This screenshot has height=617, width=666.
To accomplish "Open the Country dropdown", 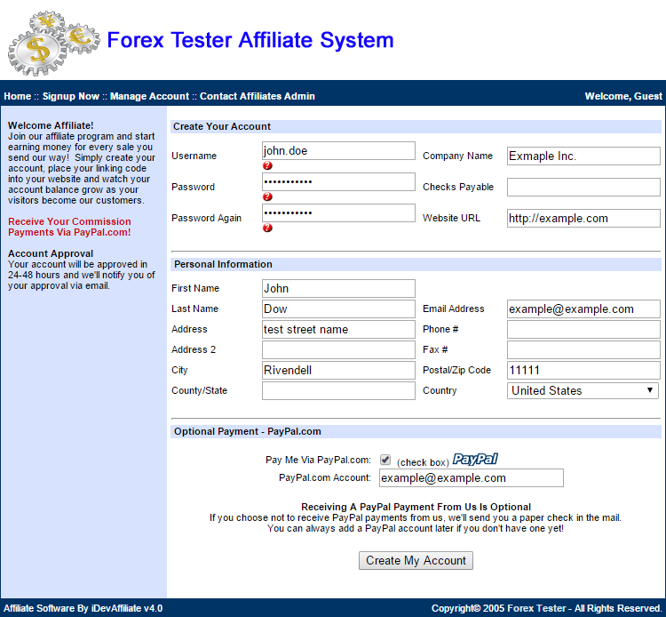I will pyautogui.click(x=583, y=391).
